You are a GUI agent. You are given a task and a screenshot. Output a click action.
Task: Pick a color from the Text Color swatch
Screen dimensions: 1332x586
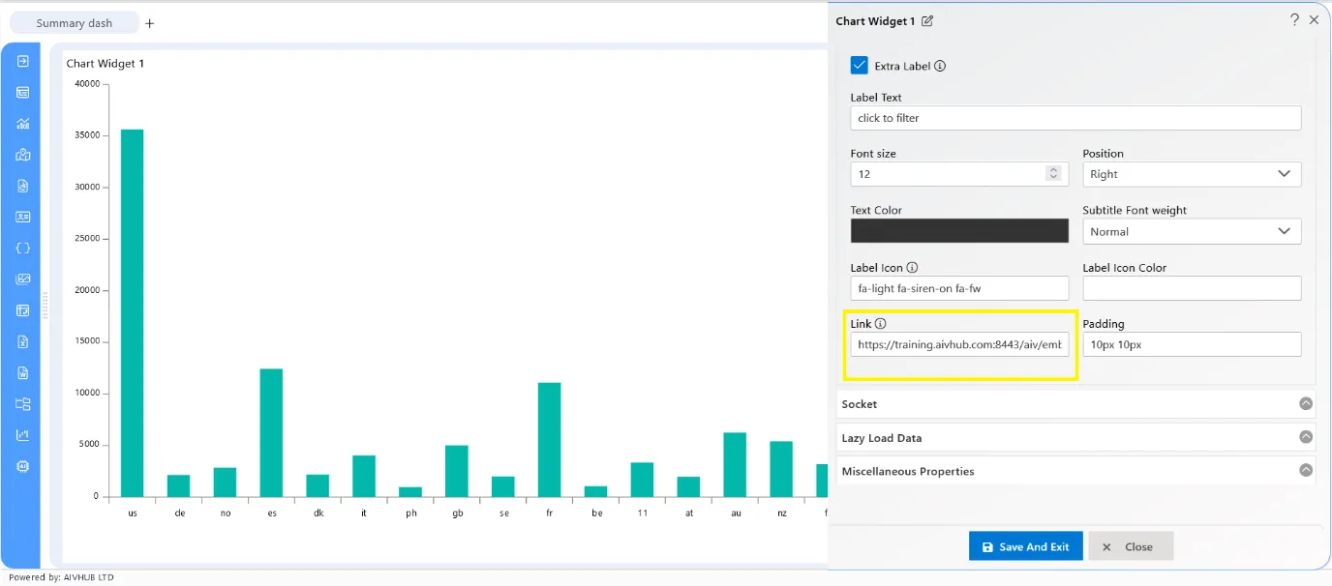coord(959,231)
